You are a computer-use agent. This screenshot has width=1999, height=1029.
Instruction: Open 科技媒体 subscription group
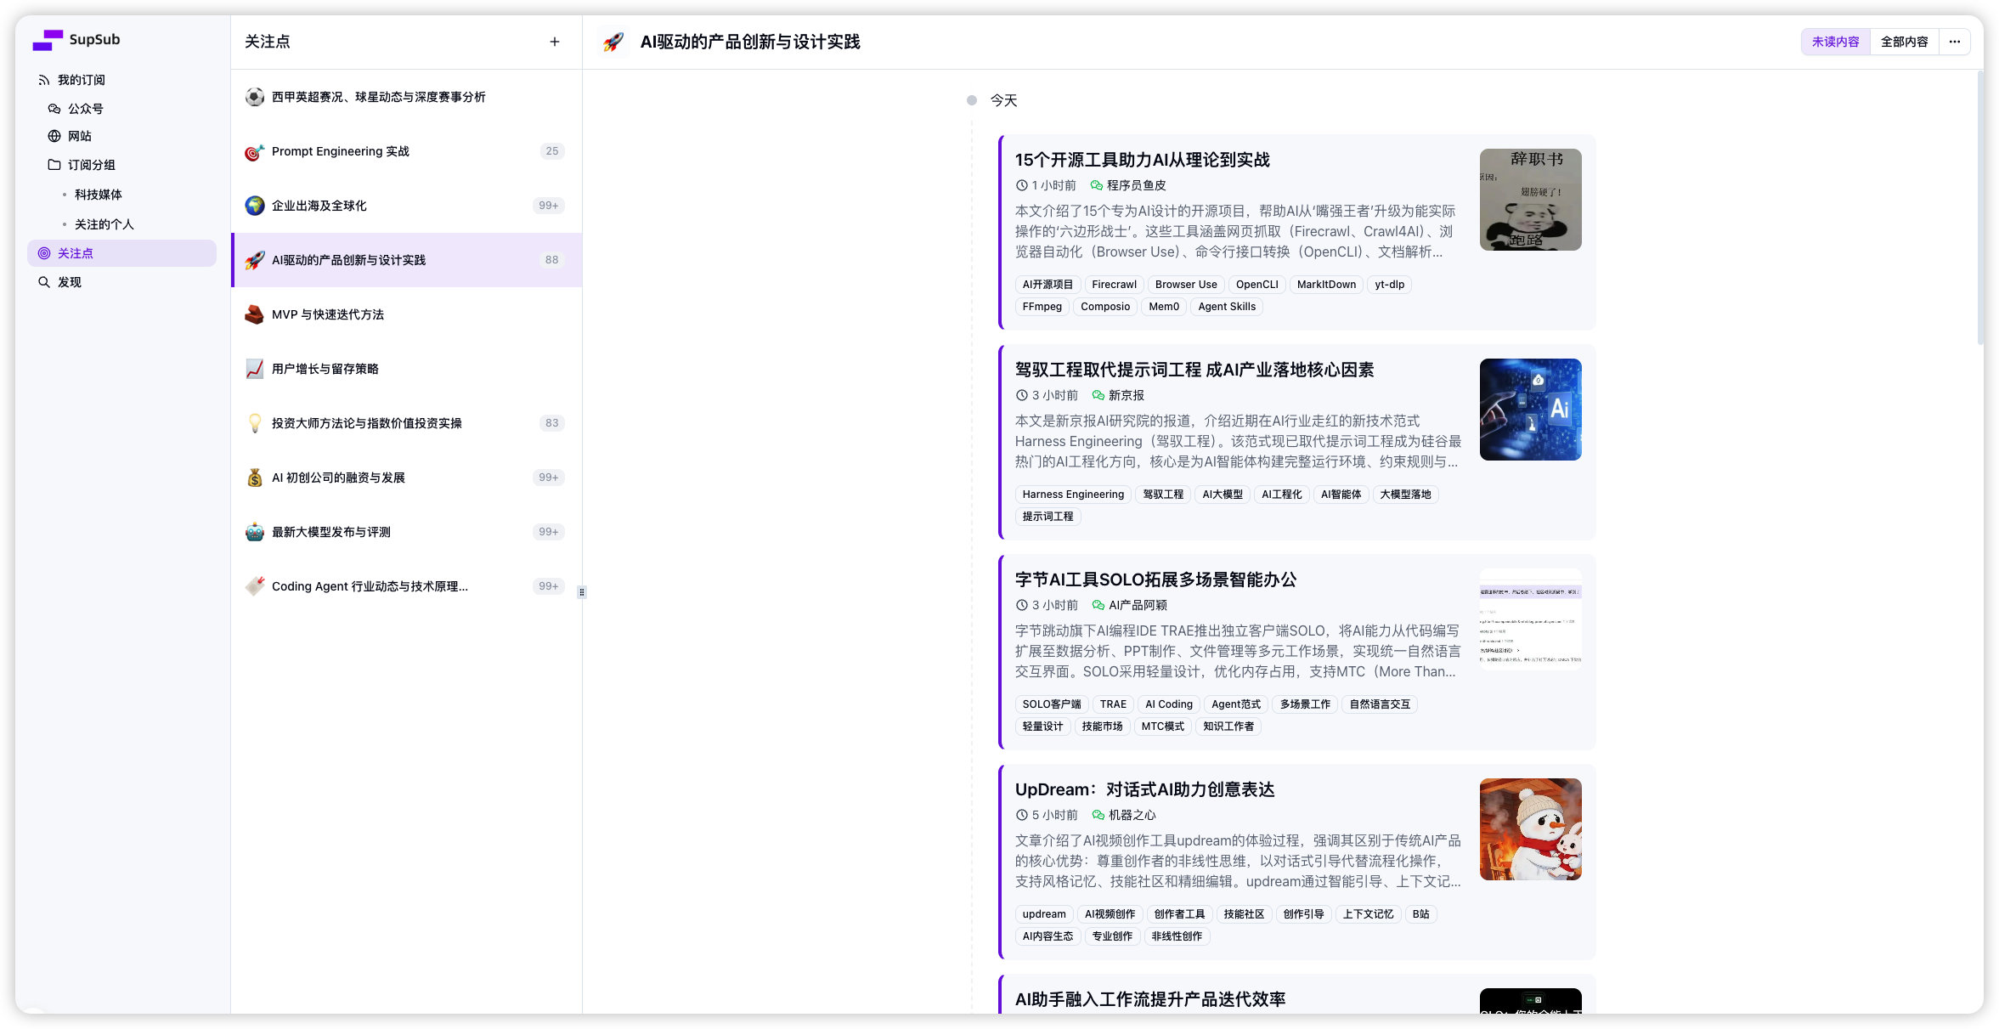(x=99, y=195)
